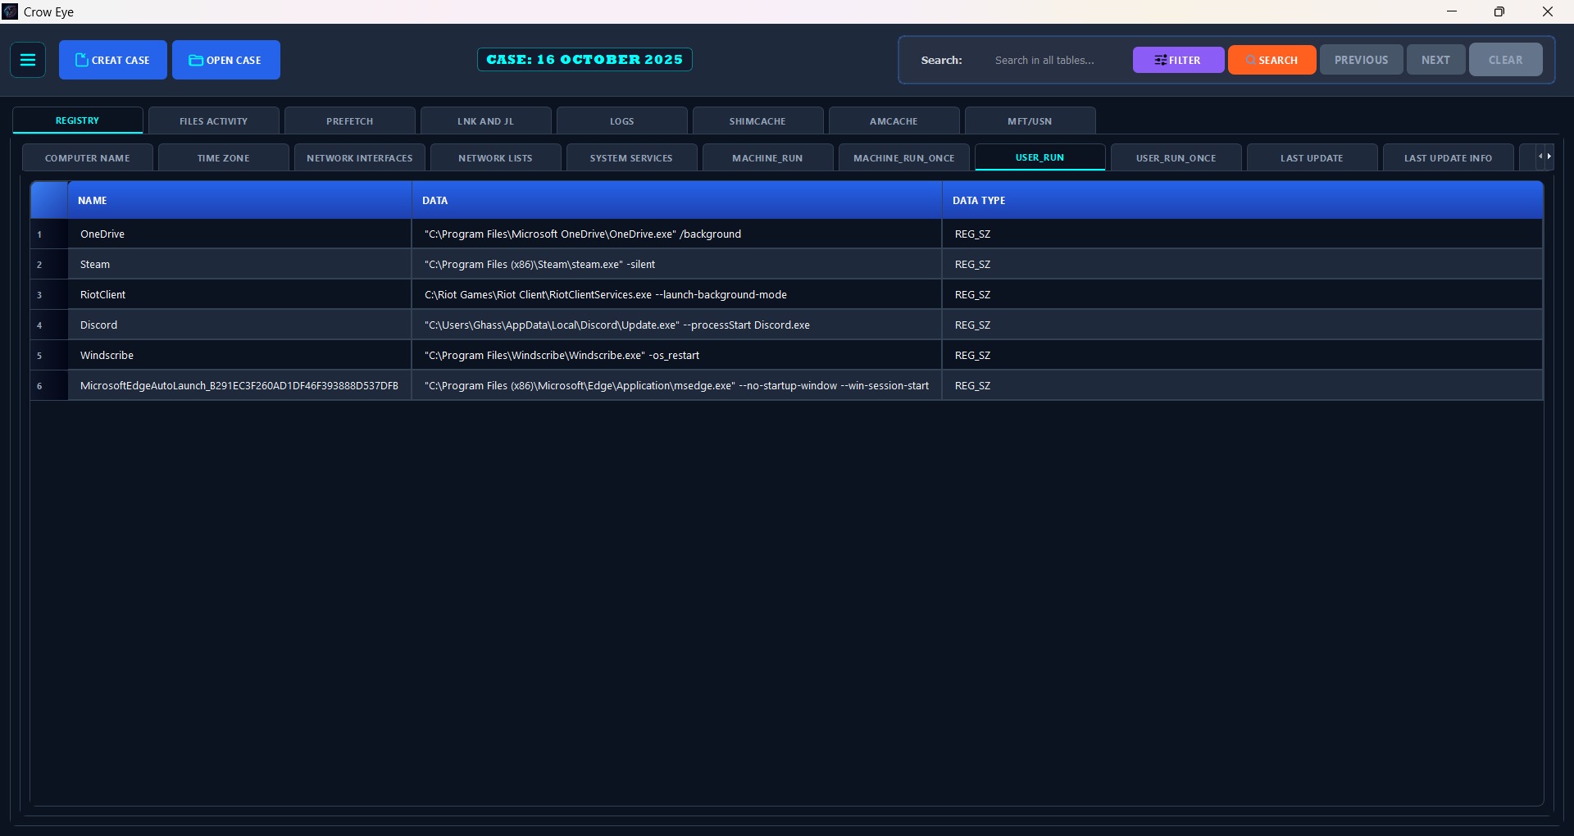Restore down the Crow Eye window
The height and width of the screenshot is (836, 1574).
point(1499,11)
